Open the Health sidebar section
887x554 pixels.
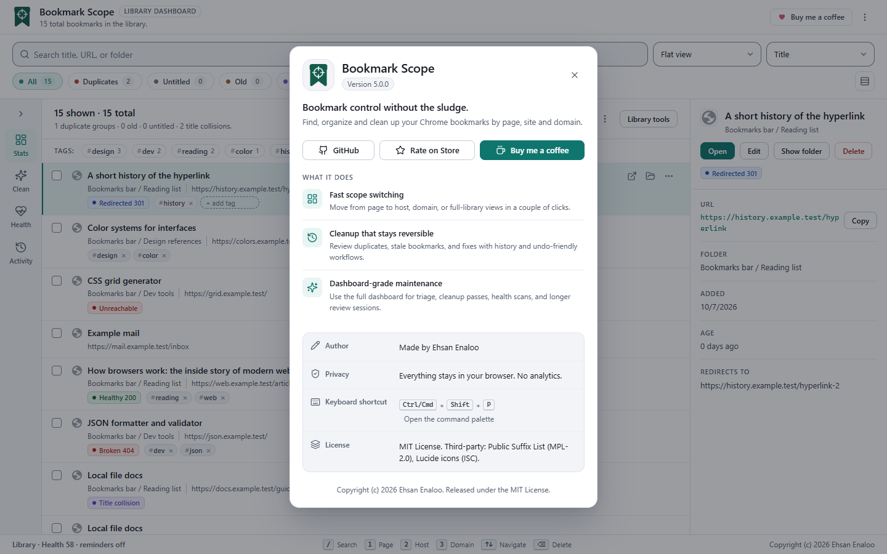click(21, 217)
